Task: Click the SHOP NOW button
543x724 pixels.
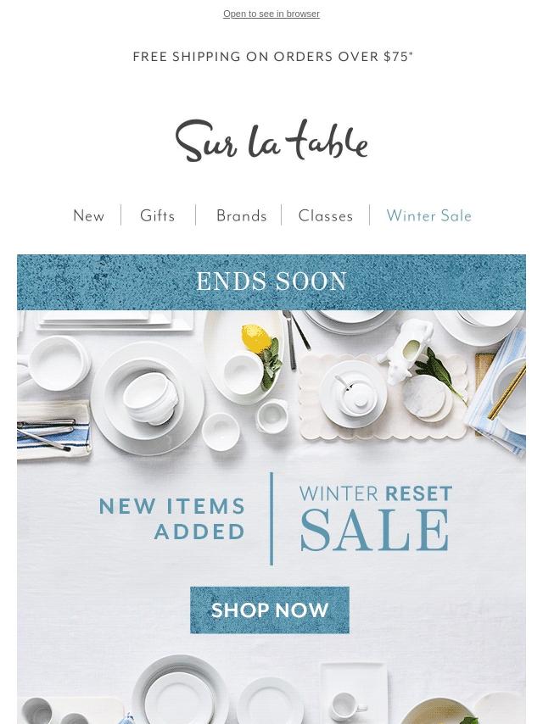Action: (270, 610)
